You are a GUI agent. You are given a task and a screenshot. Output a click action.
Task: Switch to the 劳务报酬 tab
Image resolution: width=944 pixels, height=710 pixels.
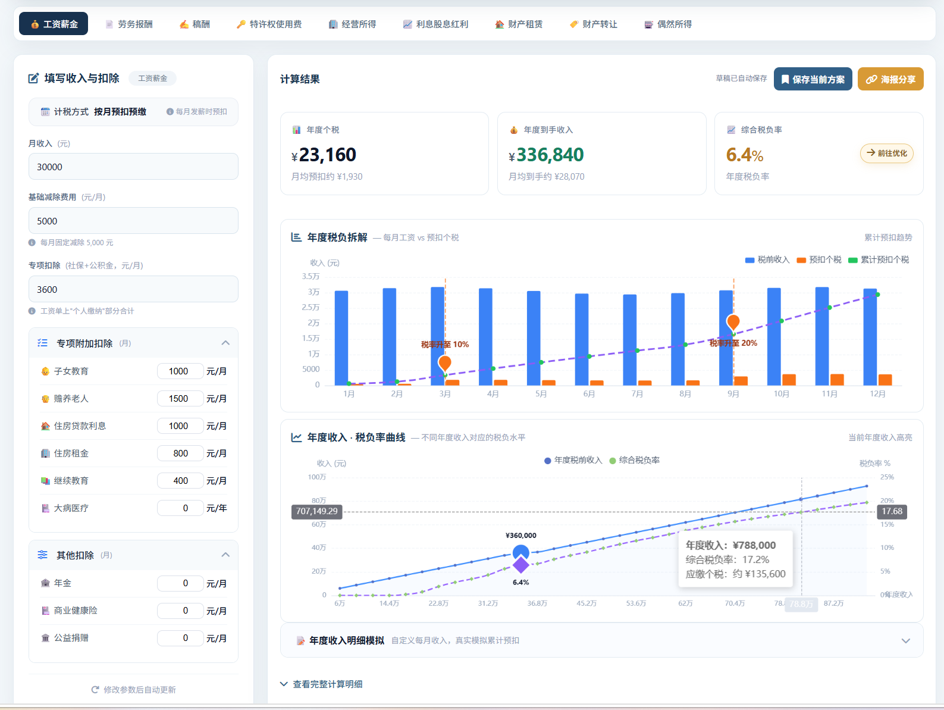tap(128, 24)
